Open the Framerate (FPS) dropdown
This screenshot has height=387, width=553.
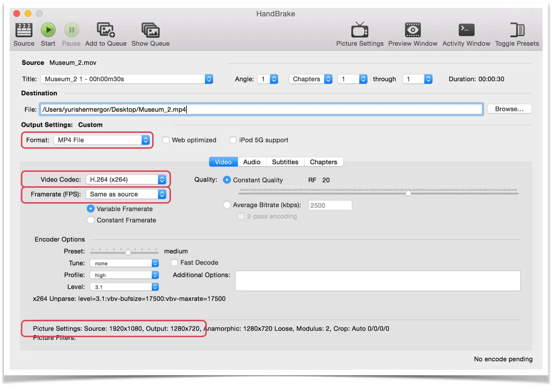click(126, 194)
